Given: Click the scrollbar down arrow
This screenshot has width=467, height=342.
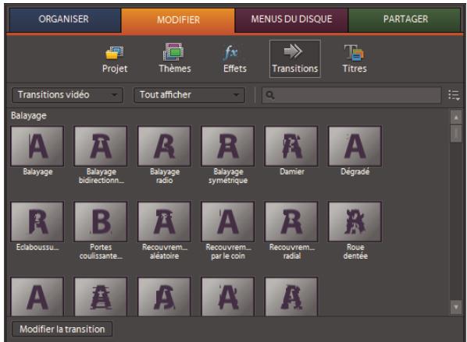Looking at the screenshot, I should tap(456, 307).
